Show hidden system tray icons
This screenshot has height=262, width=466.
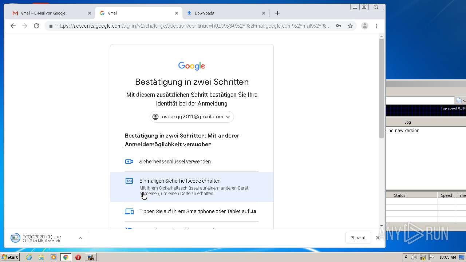click(406, 257)
